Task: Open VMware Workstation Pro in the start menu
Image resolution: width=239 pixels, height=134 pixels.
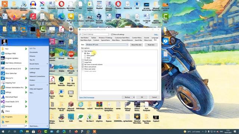Action: [14, 87]
